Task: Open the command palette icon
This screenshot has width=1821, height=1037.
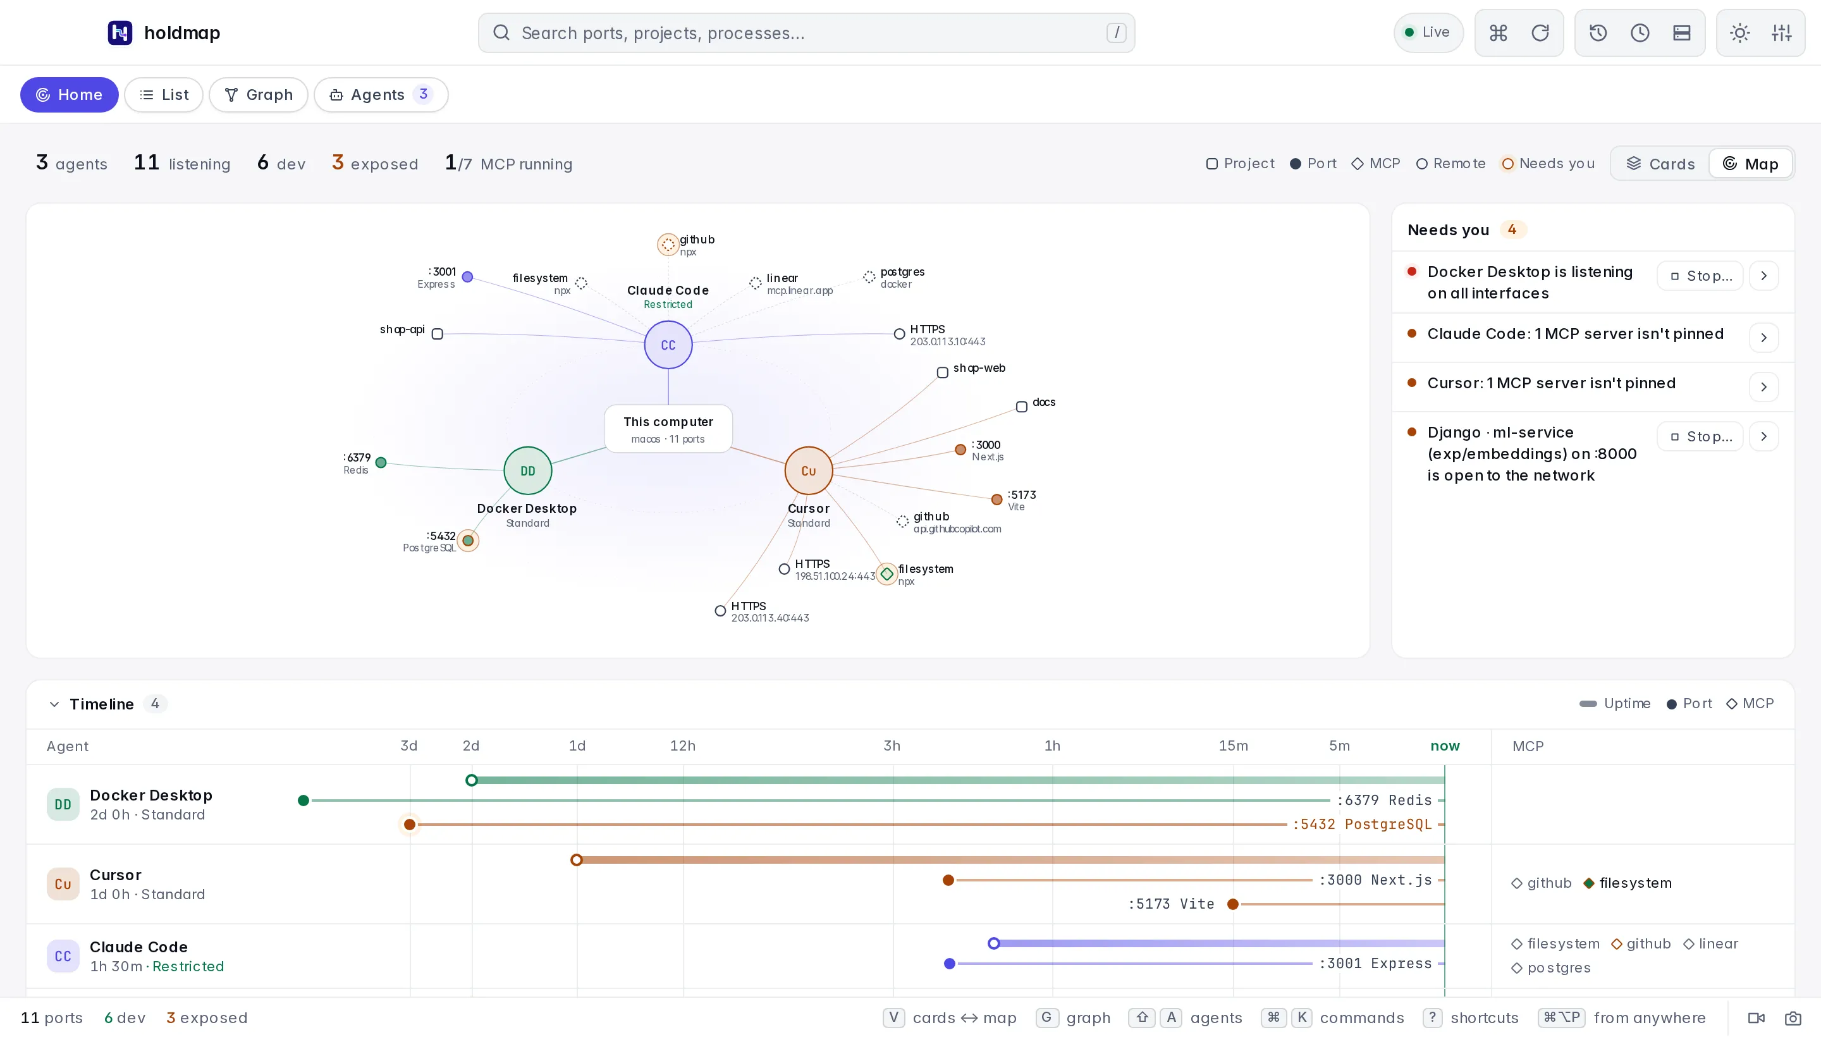Action: pos(1499,33)
